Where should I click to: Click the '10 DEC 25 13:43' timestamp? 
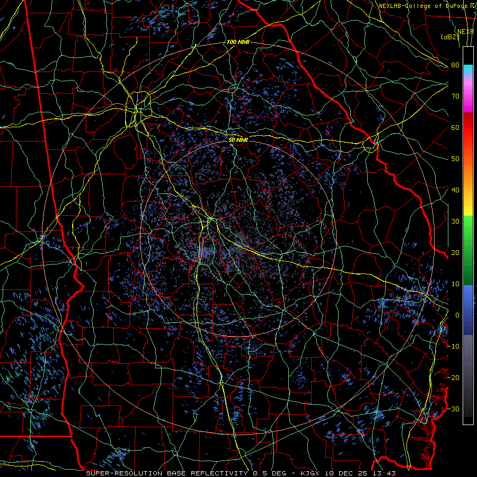pos(360,473)
